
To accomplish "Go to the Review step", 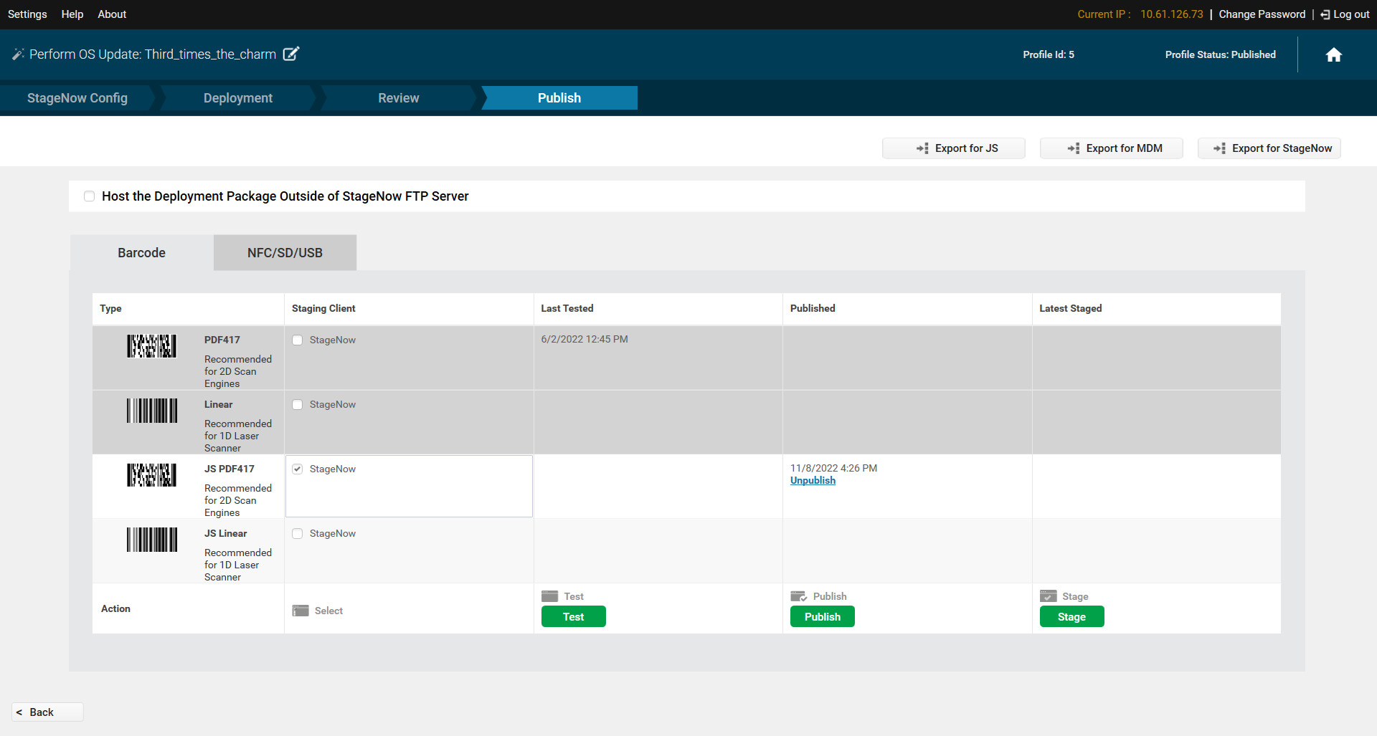I will tap(398, 98).
